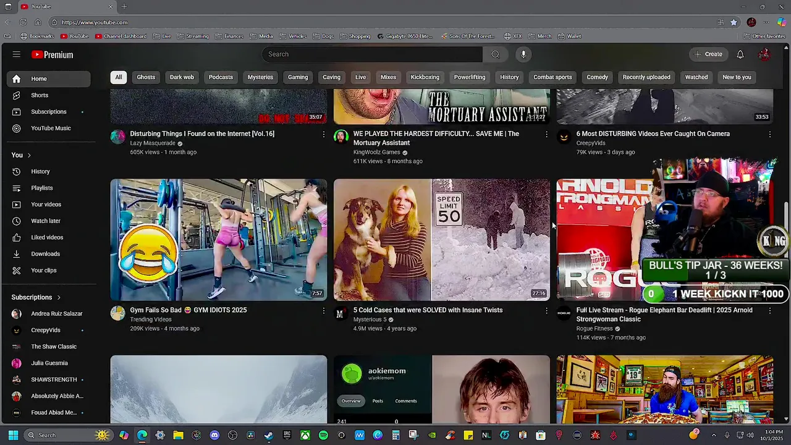Click the search magnifier button
The height and width of the screenshot is (445, 791).
(495, 54)
